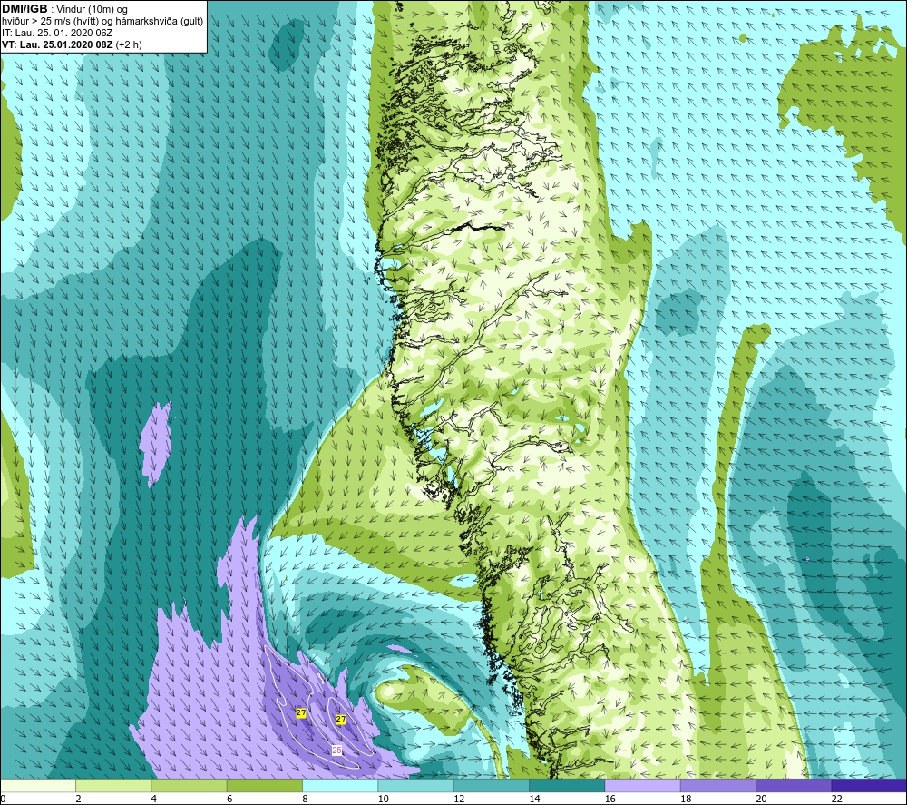
Task: Click the 'hviður > 25 m/s (hvítt)' legend line
Action: (102, 21)
